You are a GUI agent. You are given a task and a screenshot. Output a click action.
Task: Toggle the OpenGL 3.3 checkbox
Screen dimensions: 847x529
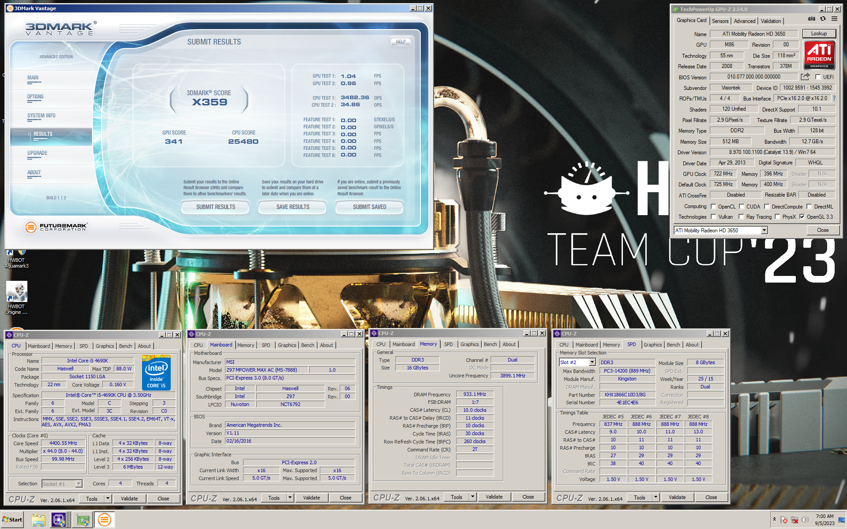(802, 216)
